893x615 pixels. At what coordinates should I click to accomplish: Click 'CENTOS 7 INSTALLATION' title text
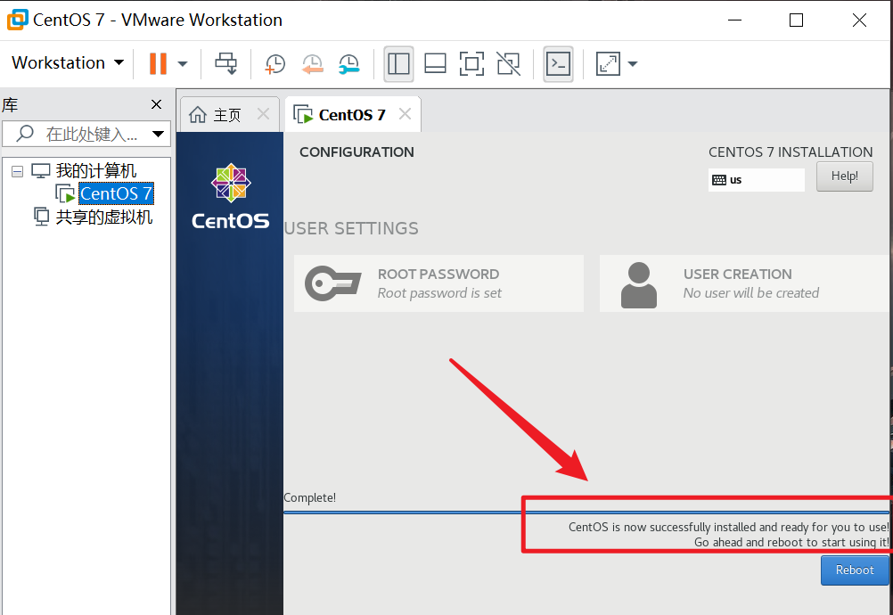coord(791,152)
